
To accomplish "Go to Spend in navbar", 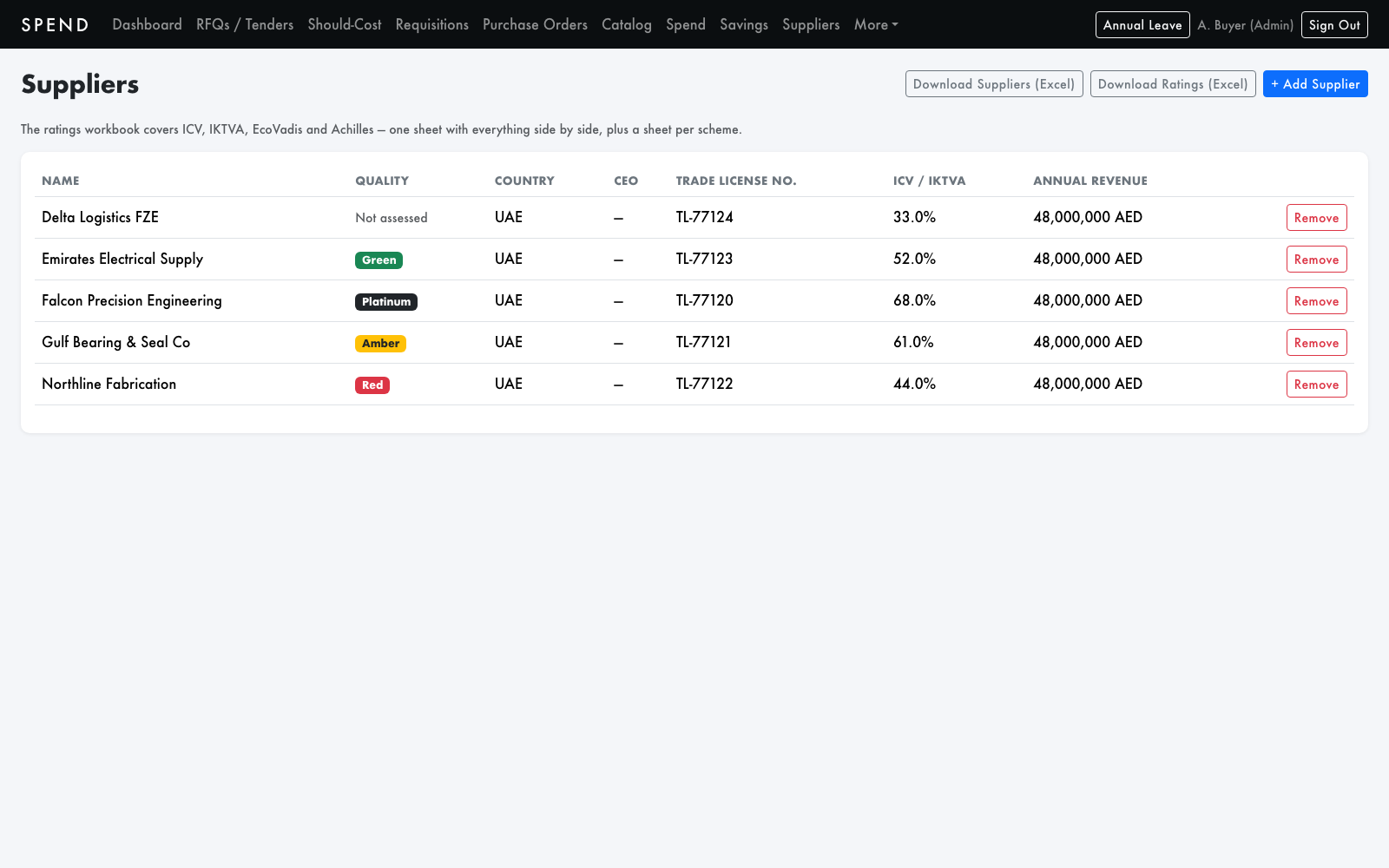I will click(685, 24).
